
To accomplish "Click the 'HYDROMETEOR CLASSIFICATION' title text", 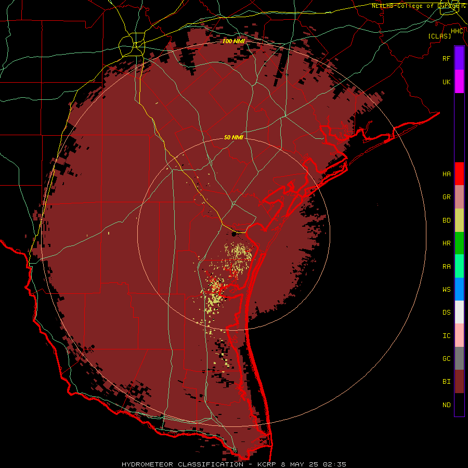I will 183,464.
